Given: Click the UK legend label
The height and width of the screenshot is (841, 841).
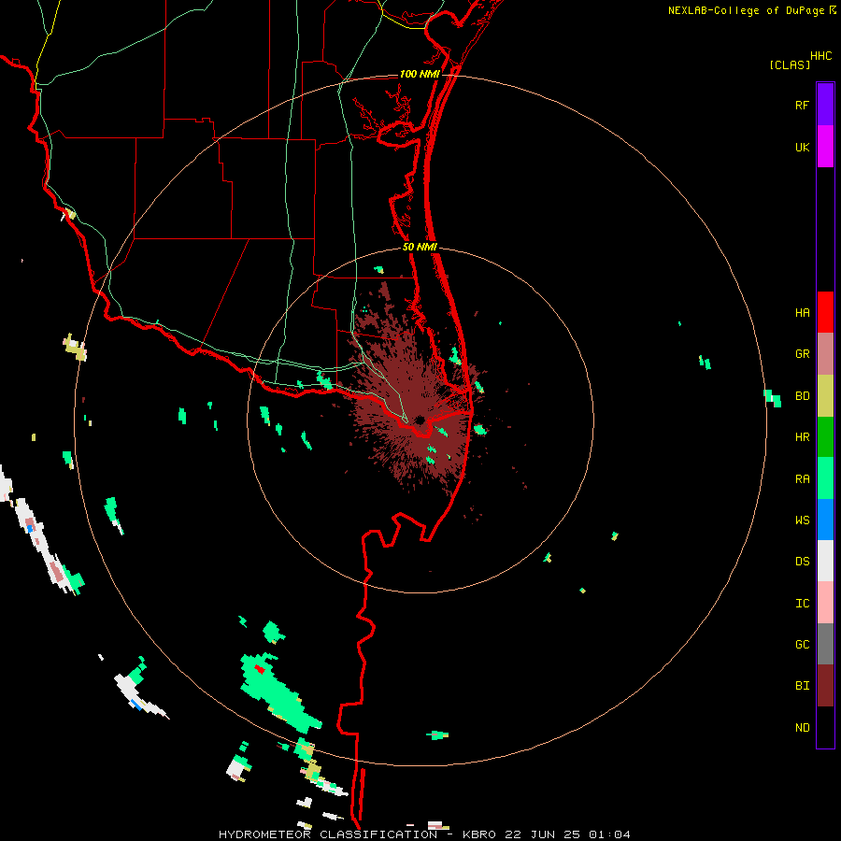Looking at the screenshot, I should (802, 147).
